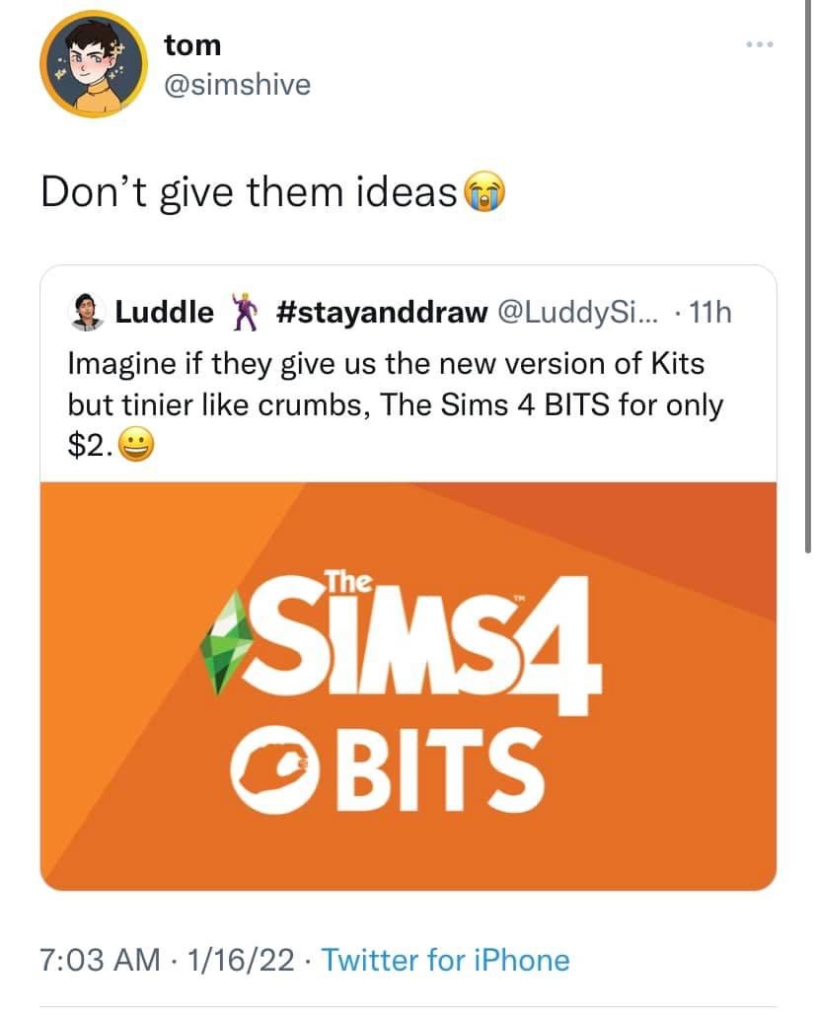This screenshot has height=1016, width=817.
Task: Open the #stayanddraw hashtag
Action: (x=381, y=313)
